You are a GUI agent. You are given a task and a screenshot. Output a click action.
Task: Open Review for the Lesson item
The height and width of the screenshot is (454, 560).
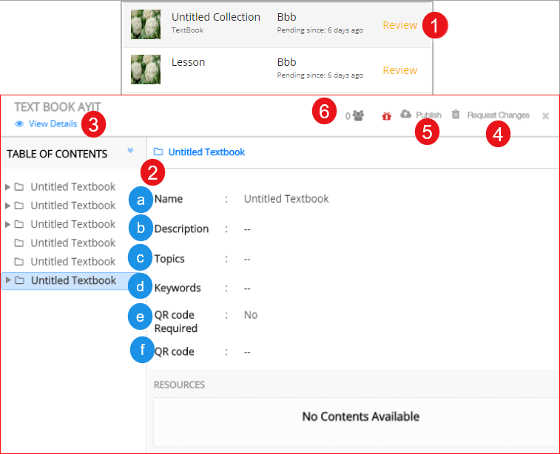[x=399, y=70]
